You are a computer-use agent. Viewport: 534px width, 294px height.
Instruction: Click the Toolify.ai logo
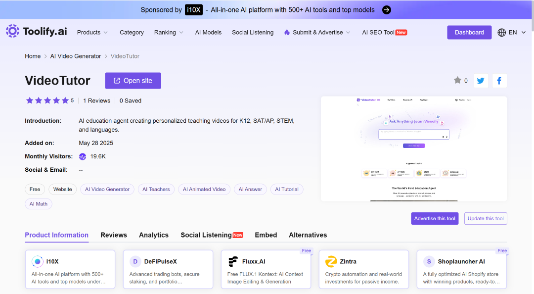pos(37,31)
